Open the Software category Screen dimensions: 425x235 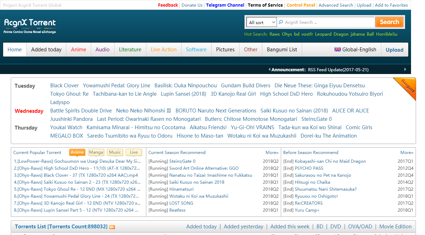(x=196, y=50)
